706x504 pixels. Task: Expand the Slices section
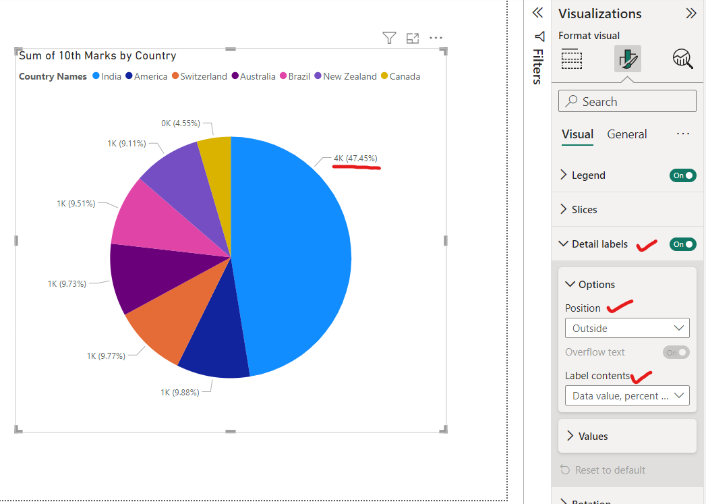583,209
